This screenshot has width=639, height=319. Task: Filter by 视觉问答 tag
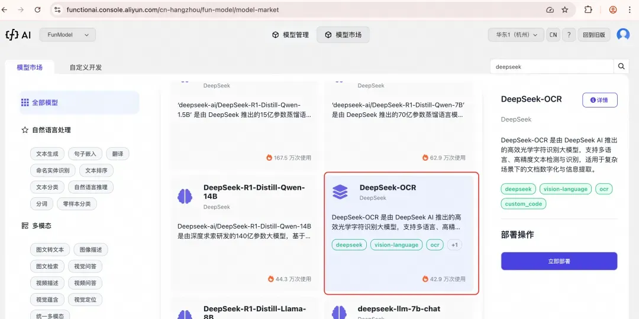[85, 266]
